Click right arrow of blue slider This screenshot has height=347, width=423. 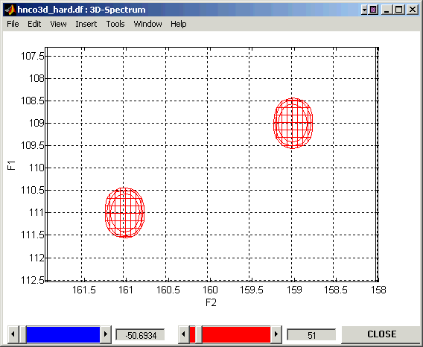click(x=106, y=334)
